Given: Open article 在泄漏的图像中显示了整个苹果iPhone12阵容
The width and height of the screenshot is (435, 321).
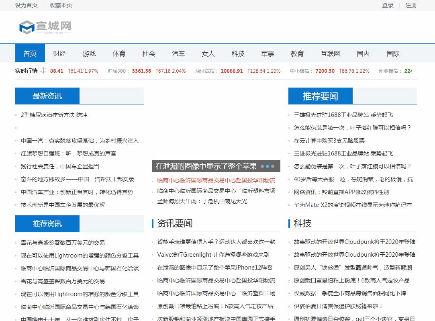Looking at the screenshot, I should coord(215,268).
